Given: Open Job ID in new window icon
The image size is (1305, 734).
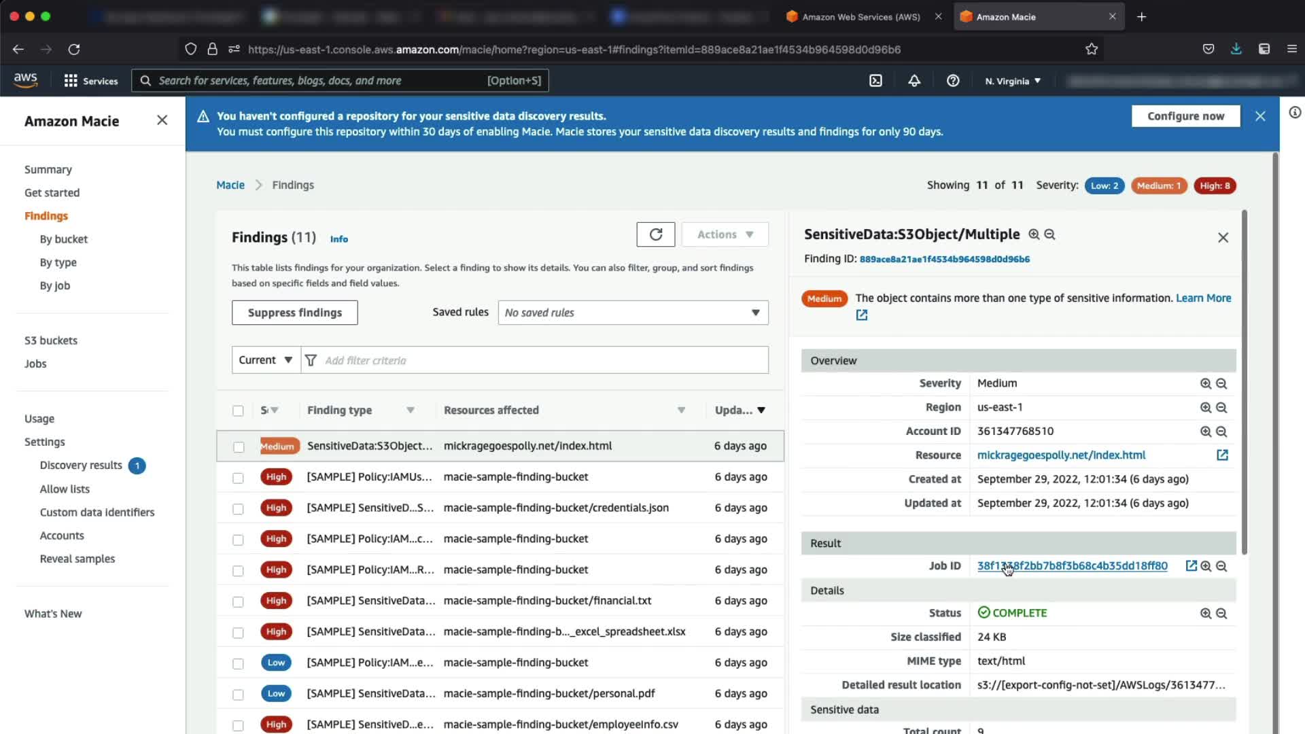Looking at the screenshot, I should [1191, 566].
